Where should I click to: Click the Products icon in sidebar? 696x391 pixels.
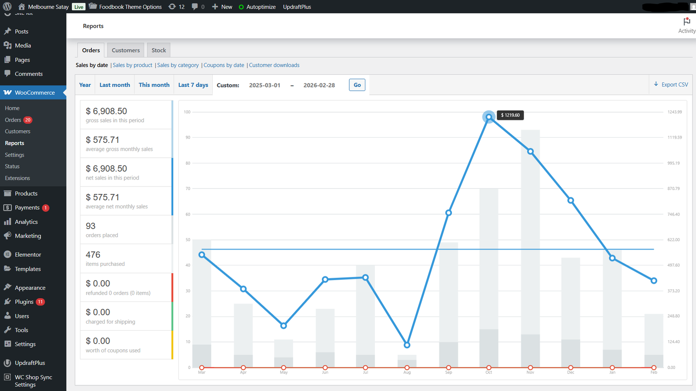[7, 193]
